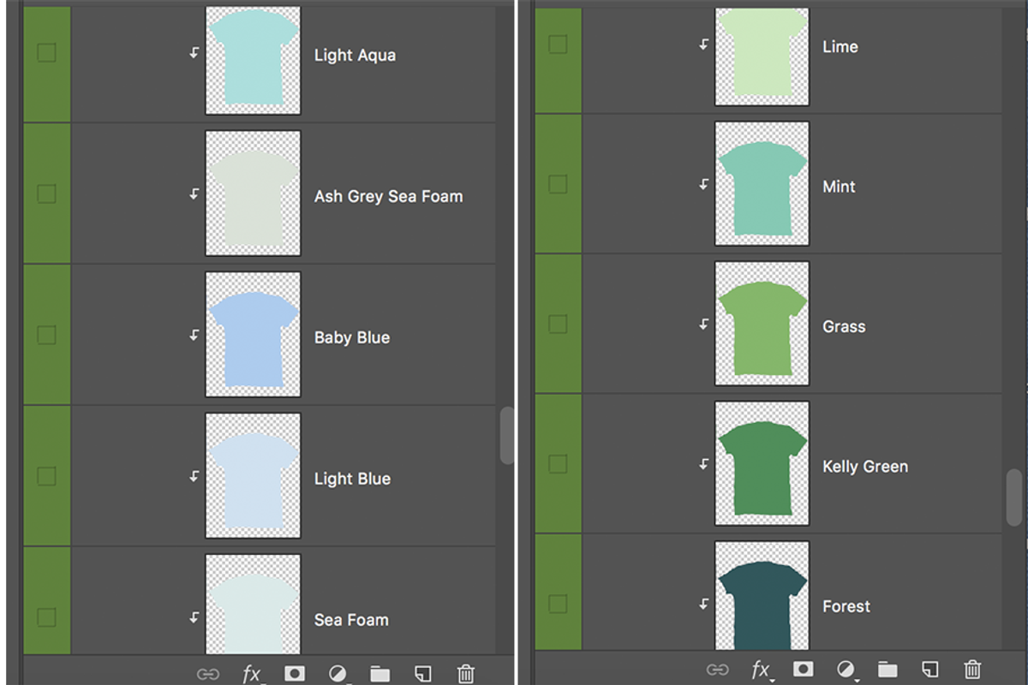1028x685 pixels.
Task: Click the "Baby Blue" layer name
Action: tap(352, 338)
